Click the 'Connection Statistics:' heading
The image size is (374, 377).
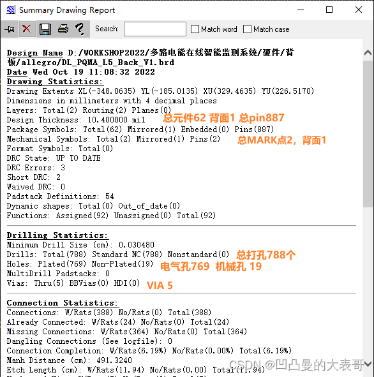click(63, 303)
